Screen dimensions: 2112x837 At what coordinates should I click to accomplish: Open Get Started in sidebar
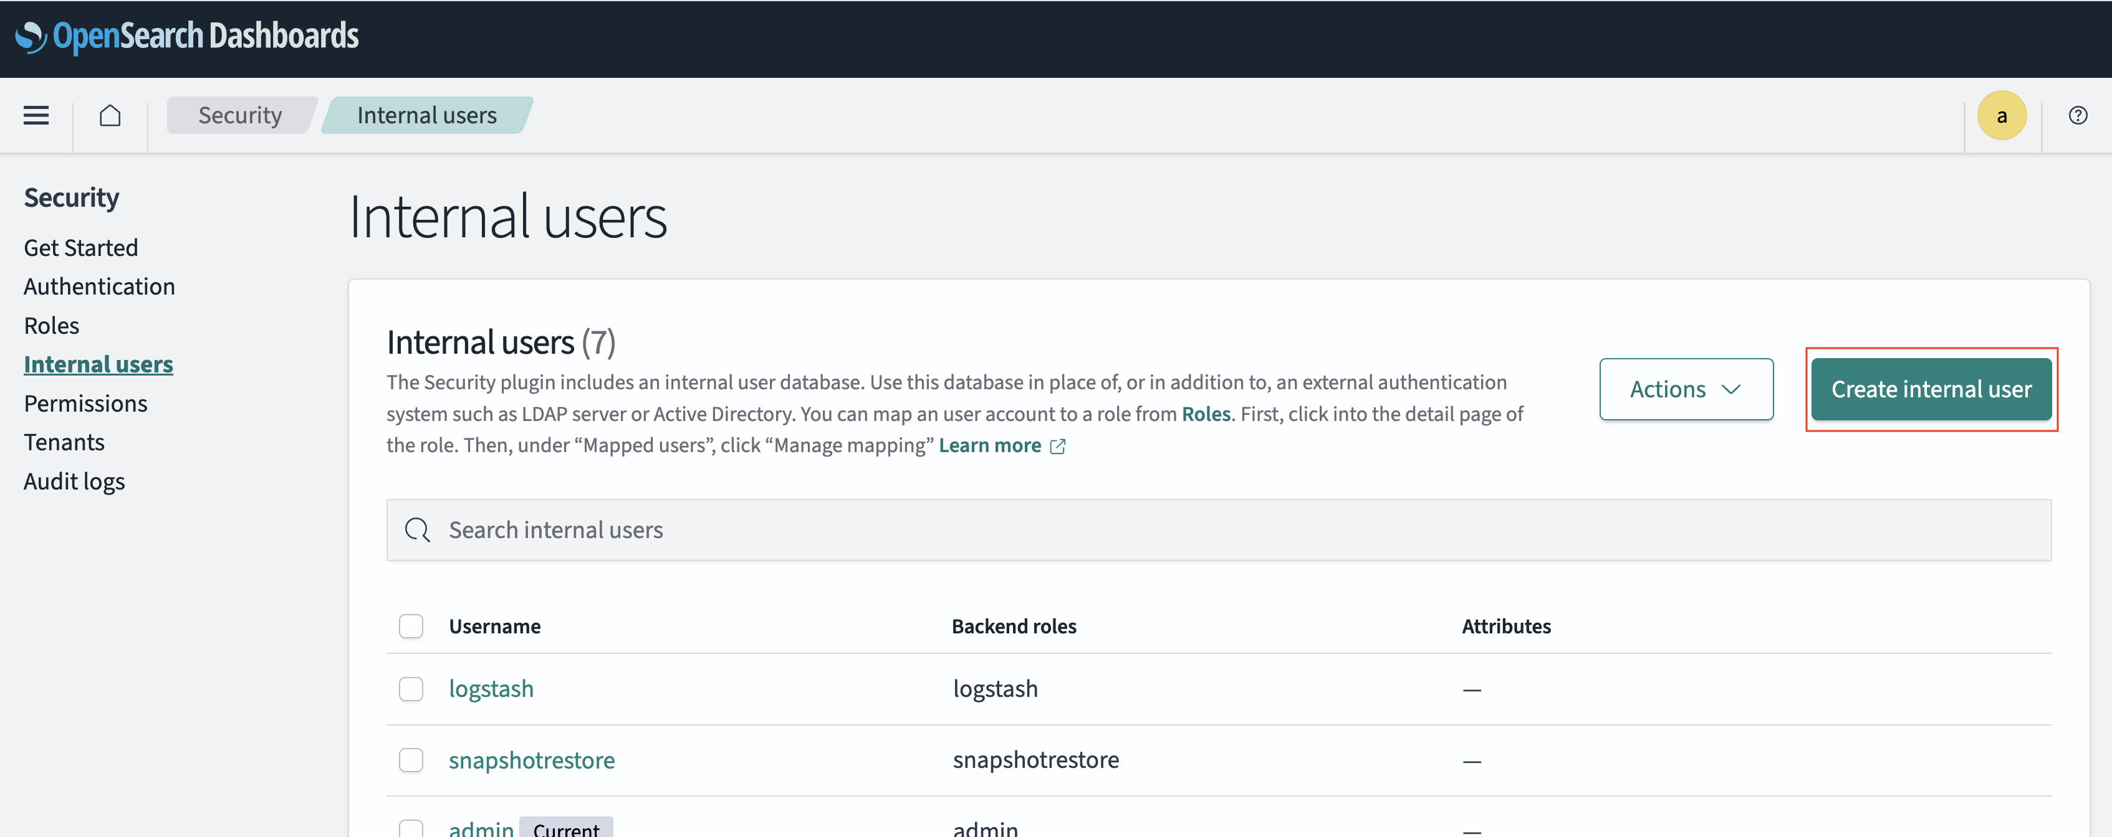coord(80,247)
